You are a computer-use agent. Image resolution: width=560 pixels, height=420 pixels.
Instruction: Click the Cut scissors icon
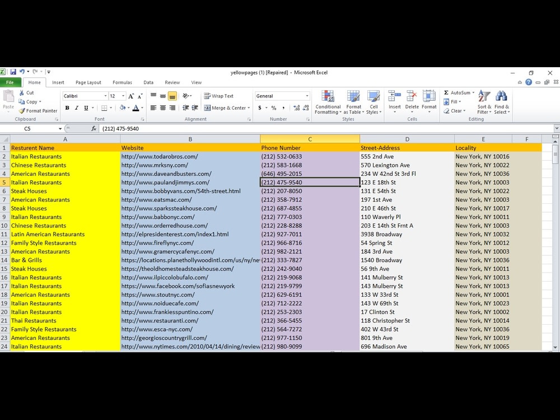(x=22, y=92)
